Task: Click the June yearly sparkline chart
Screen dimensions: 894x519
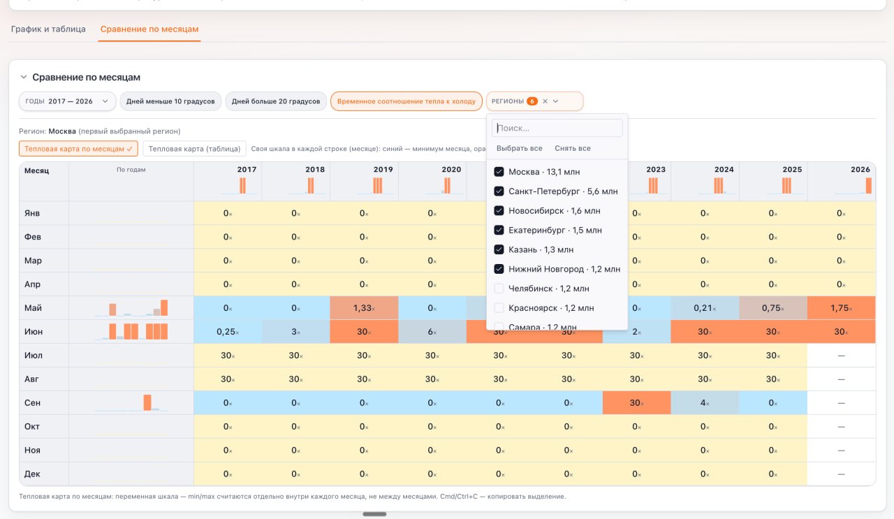Action: [131, 331]
